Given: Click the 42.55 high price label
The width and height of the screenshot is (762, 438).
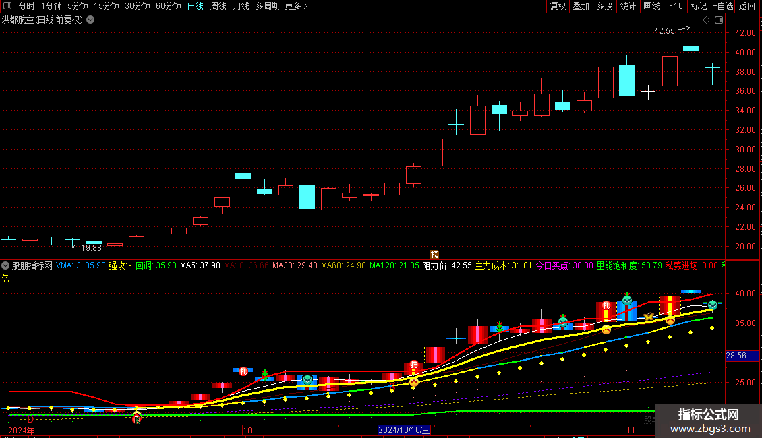Looking at the screenshot, I should point(664,31).
